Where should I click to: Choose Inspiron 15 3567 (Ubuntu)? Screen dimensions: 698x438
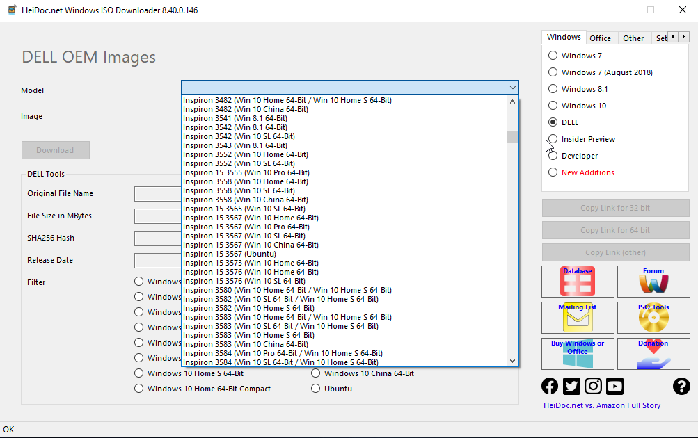coord(344,254)
